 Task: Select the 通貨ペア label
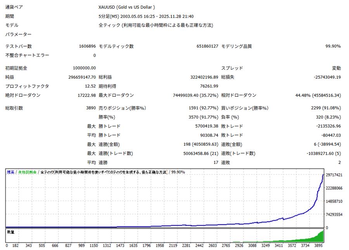(14, 7)
